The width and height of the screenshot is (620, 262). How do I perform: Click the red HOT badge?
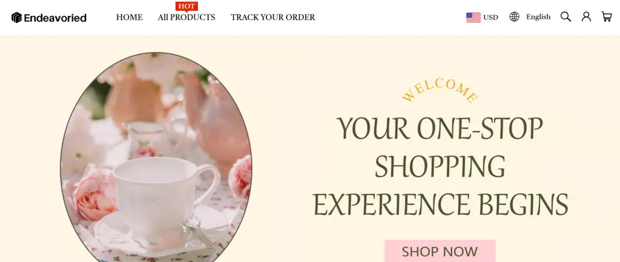[x=186, y=7]
